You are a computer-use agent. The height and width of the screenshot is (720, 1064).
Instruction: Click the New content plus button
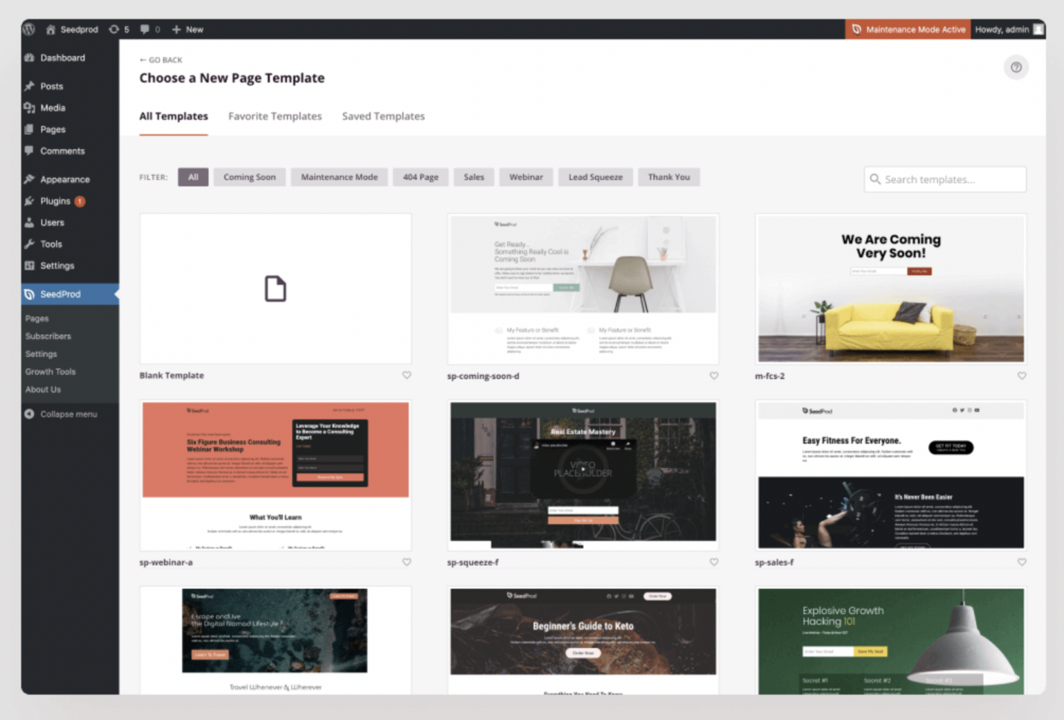[187, 29]
